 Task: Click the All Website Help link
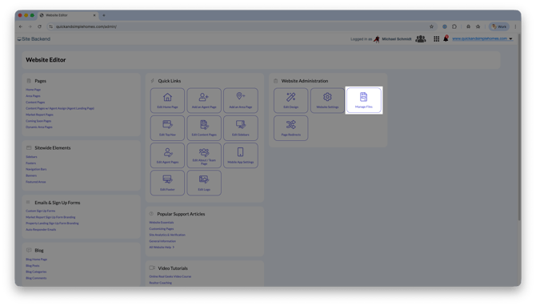[x=162, y=248]
